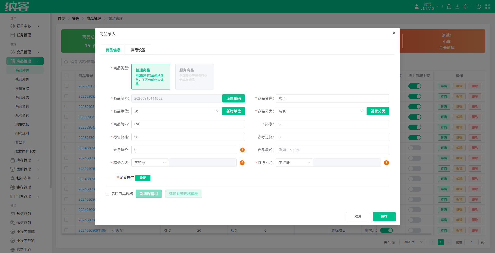Open the notification bell
The width and height of the screenshot is (495, 253).
tap(465, 6)
